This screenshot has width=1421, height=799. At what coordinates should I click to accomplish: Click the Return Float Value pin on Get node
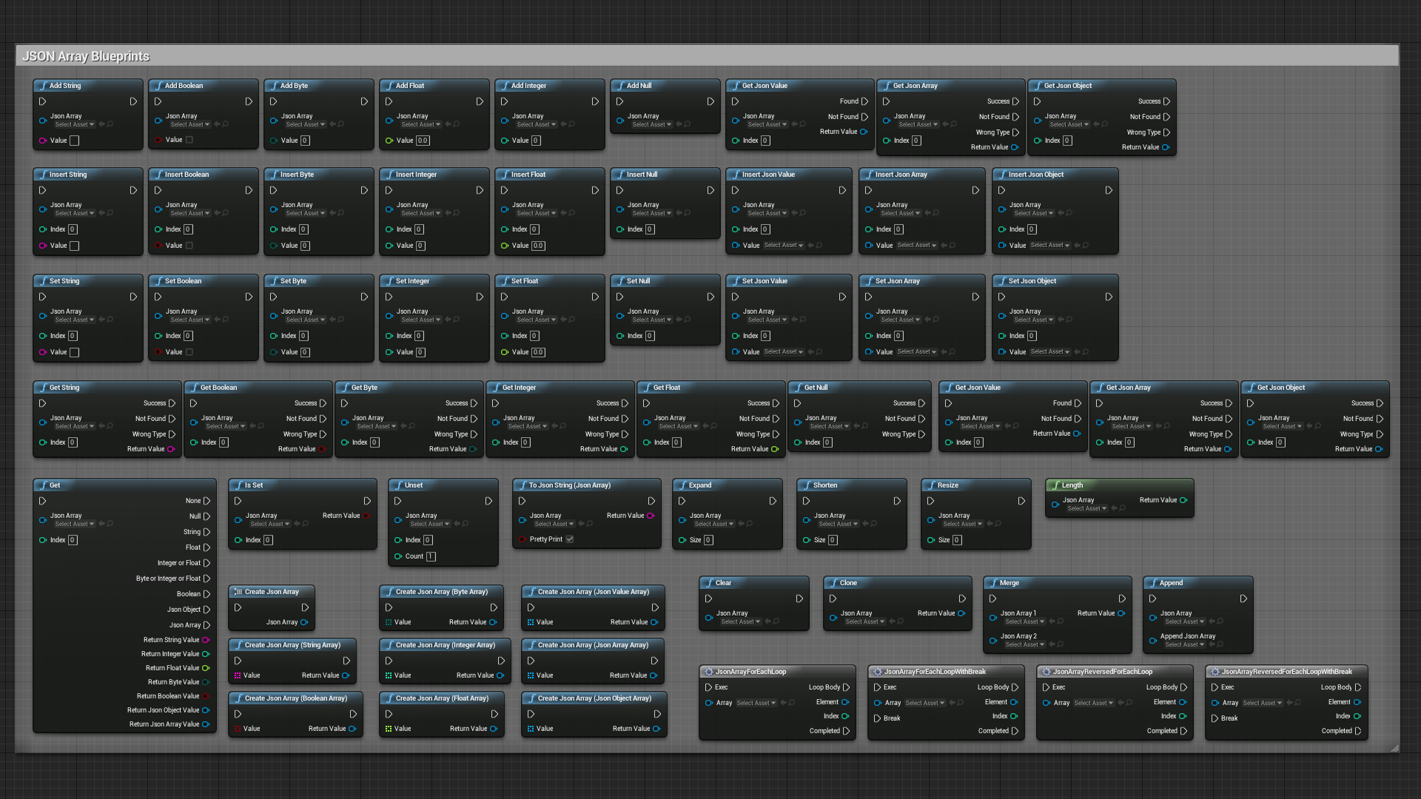tap(206, 668)
